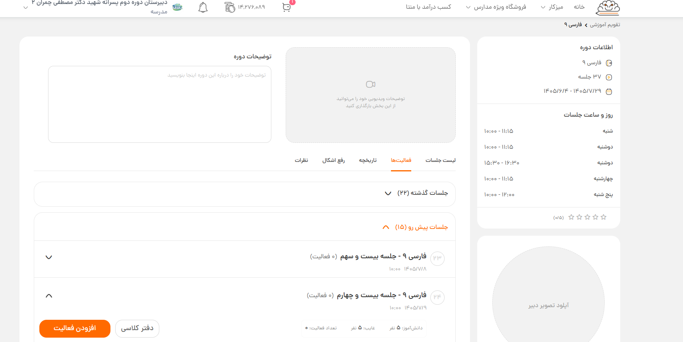Follow the تقویم آموزشی breadcrumb link
Image resolution: width=683 pixels, height=342 pixels.
605,25
